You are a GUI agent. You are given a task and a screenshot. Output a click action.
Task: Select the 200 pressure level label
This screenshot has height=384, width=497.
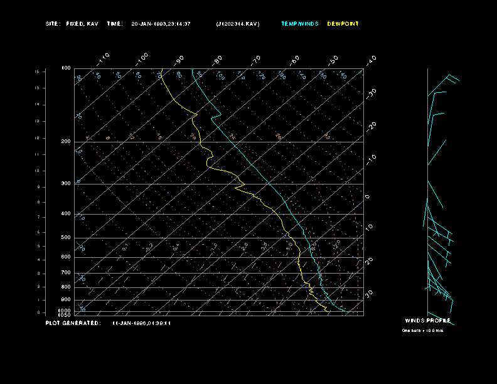click(66, 142)
